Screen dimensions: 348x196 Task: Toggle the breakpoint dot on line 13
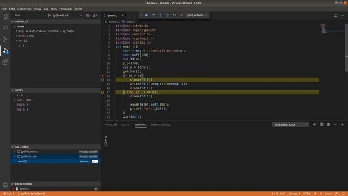coord(103,76)
